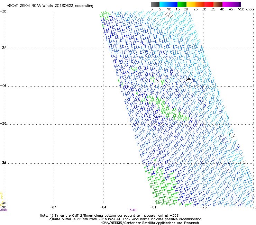This screenshot has width=256, height=225.
Task: Select the cyan-blue 5-15 knots legend segment
Action: point(168,4)
